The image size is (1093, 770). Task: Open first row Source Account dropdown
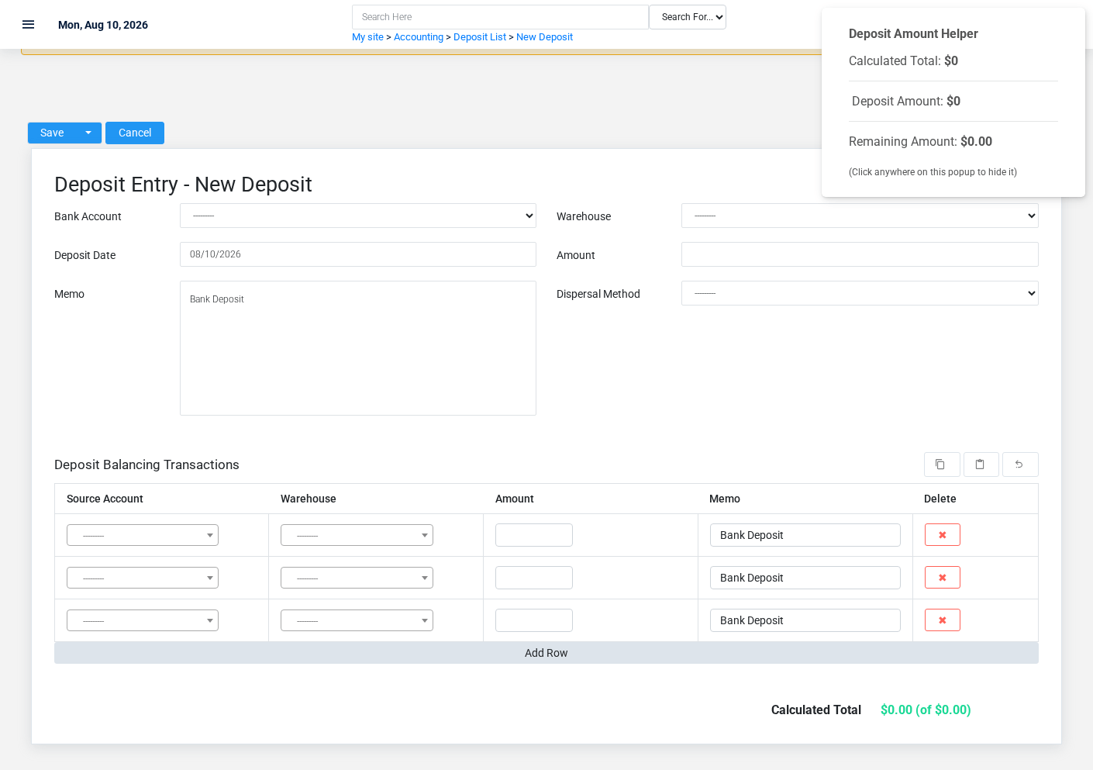tap(143, 535)
